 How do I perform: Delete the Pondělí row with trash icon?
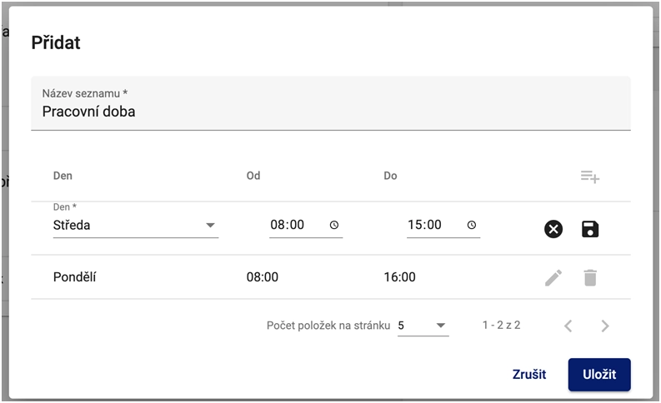coord(590,277)
